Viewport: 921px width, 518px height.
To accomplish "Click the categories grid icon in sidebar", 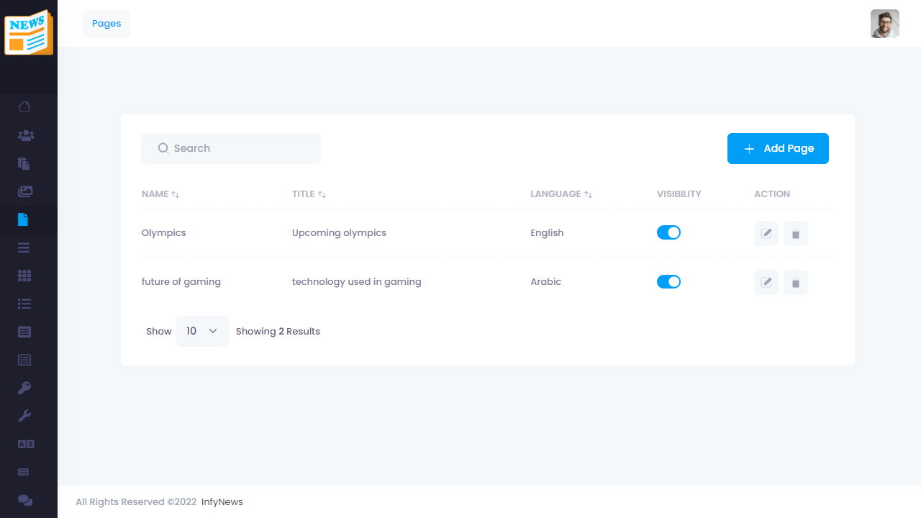I will (x=24, y=276).
